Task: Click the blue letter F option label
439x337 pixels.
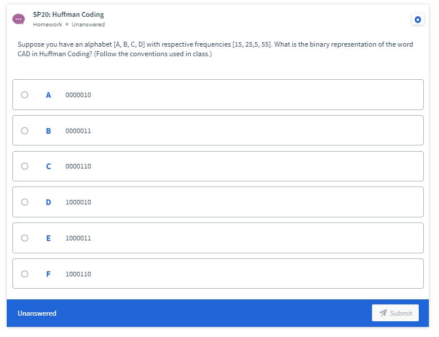Action: tap(48, 274)
